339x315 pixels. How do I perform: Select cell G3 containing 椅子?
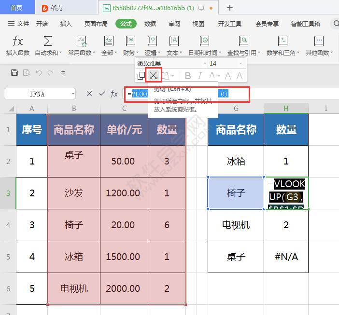pos(236,193)
